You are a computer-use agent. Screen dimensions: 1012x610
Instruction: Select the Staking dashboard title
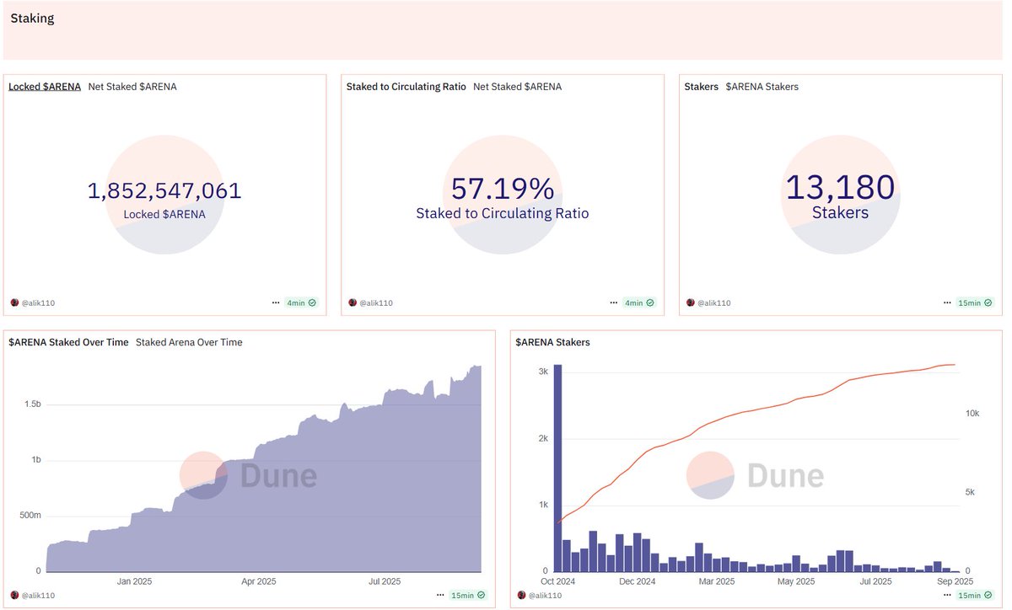point(32,17)
